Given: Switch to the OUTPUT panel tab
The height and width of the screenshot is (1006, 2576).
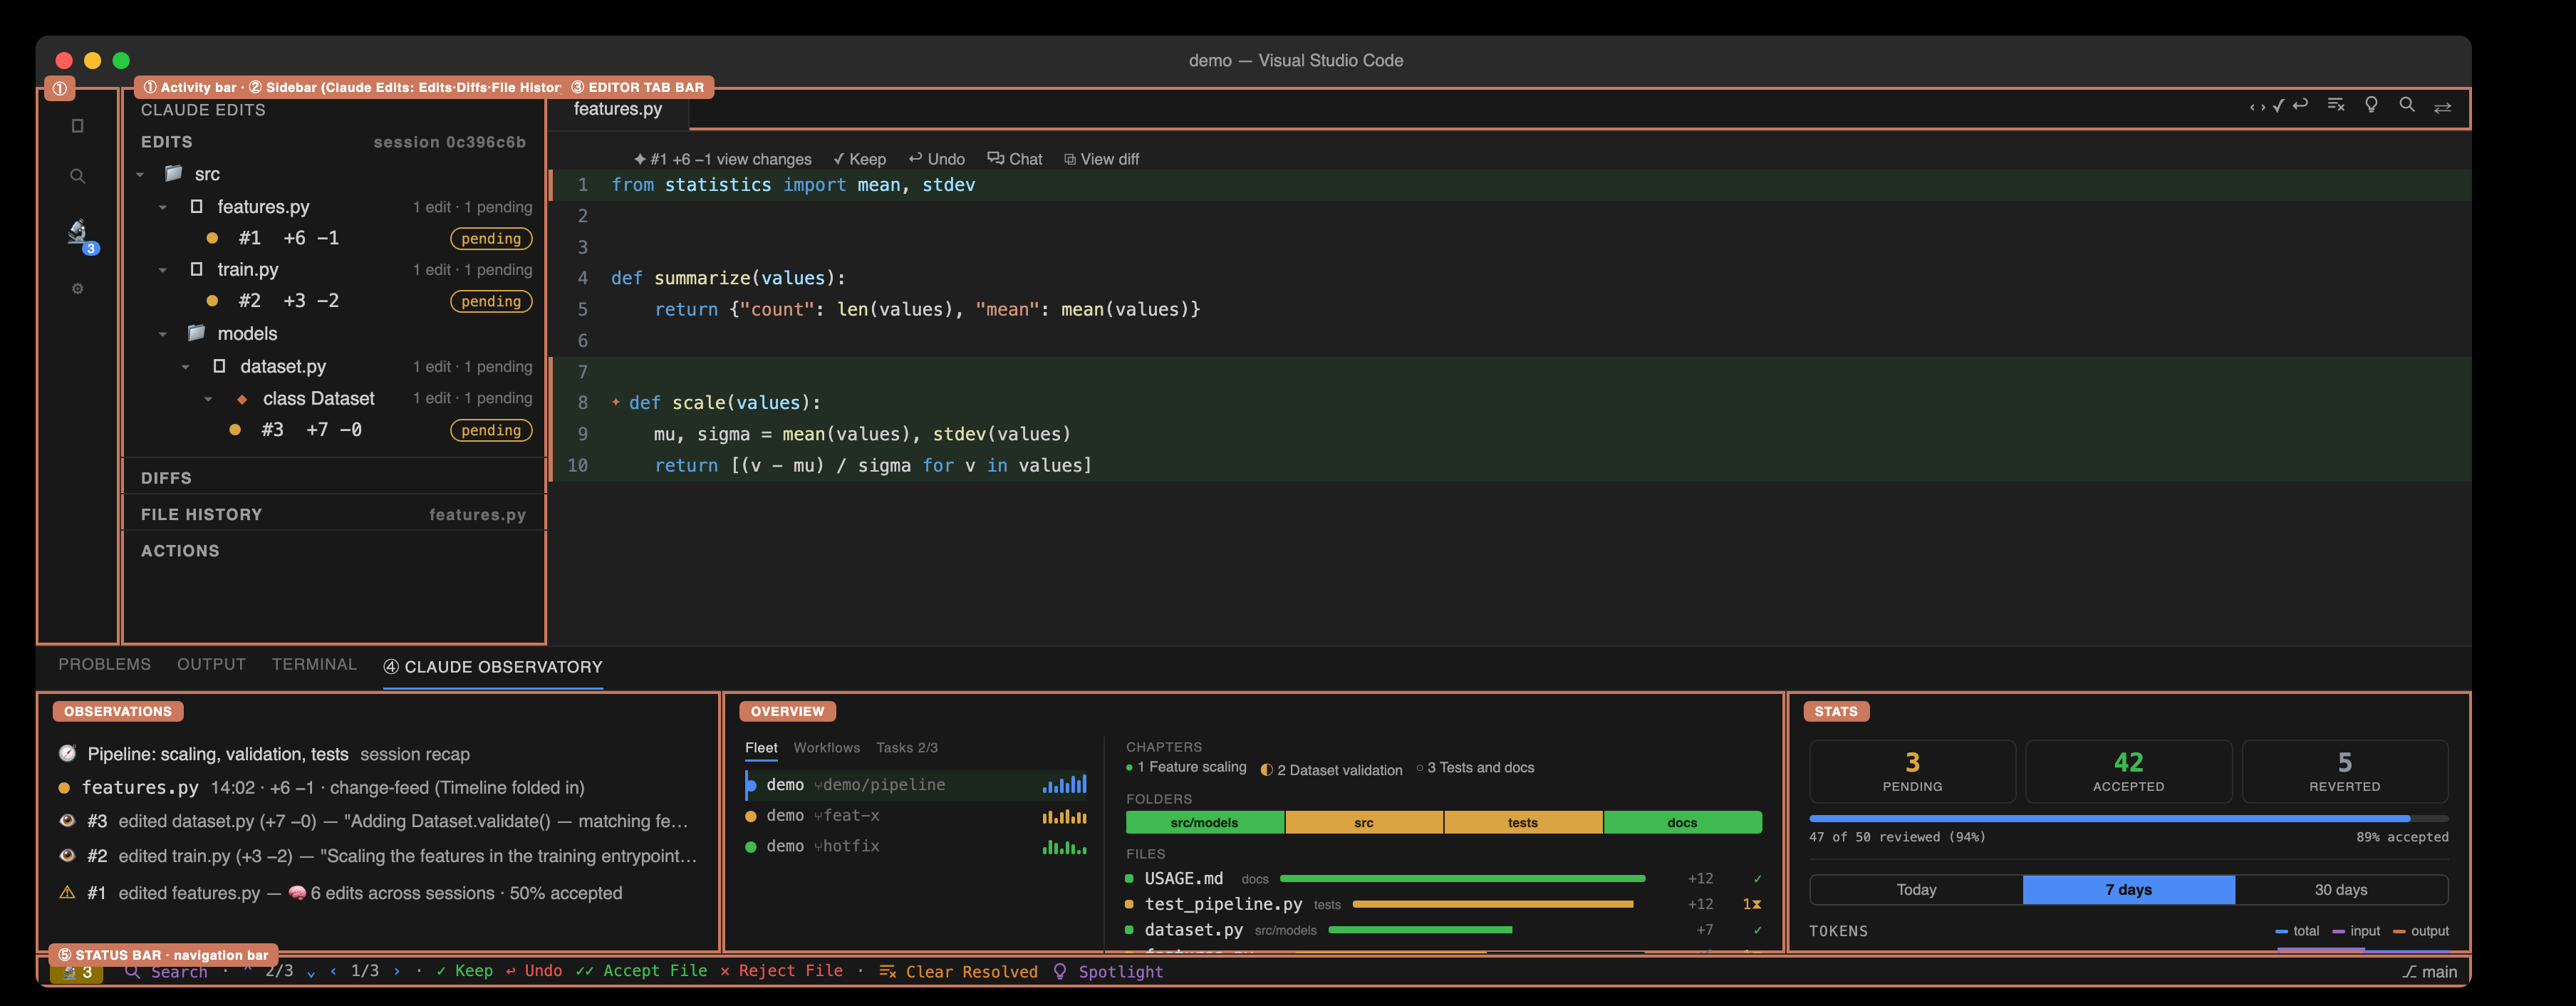Looking at the screenshot, I should click(x=211, y=664).
